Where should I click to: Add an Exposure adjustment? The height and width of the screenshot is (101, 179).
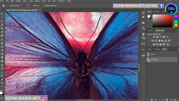pos(164,37)
